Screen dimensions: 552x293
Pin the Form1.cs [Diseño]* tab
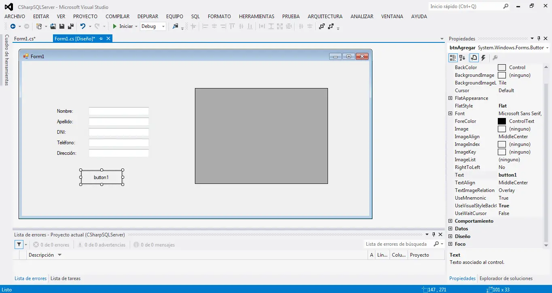point(101,39)
